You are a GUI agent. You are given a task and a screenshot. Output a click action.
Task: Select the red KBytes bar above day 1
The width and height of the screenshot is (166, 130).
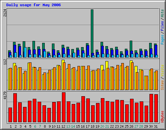10,115
